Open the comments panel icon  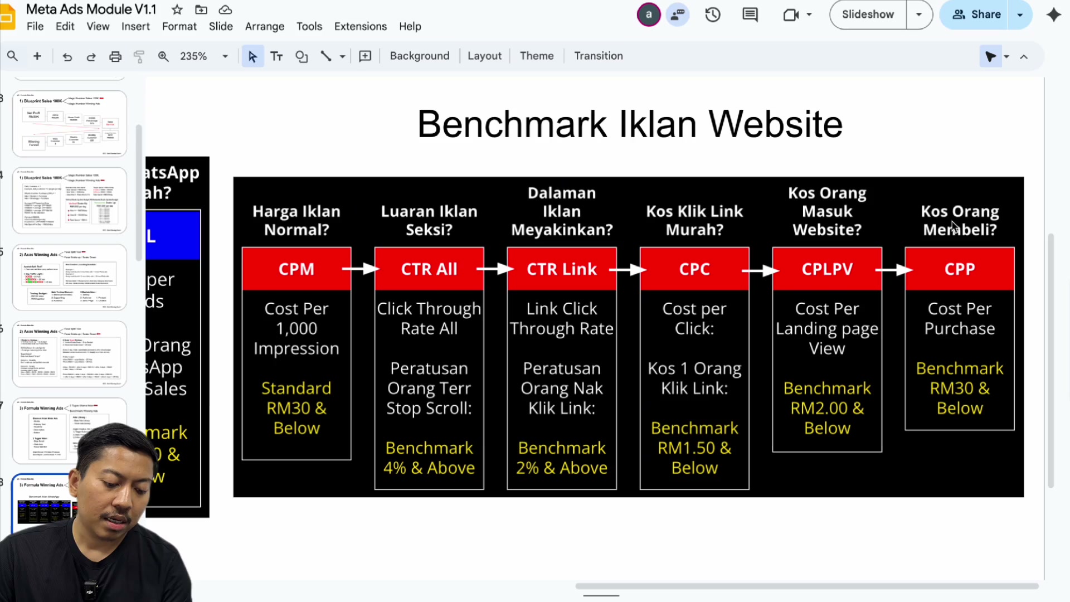point(750,14)
